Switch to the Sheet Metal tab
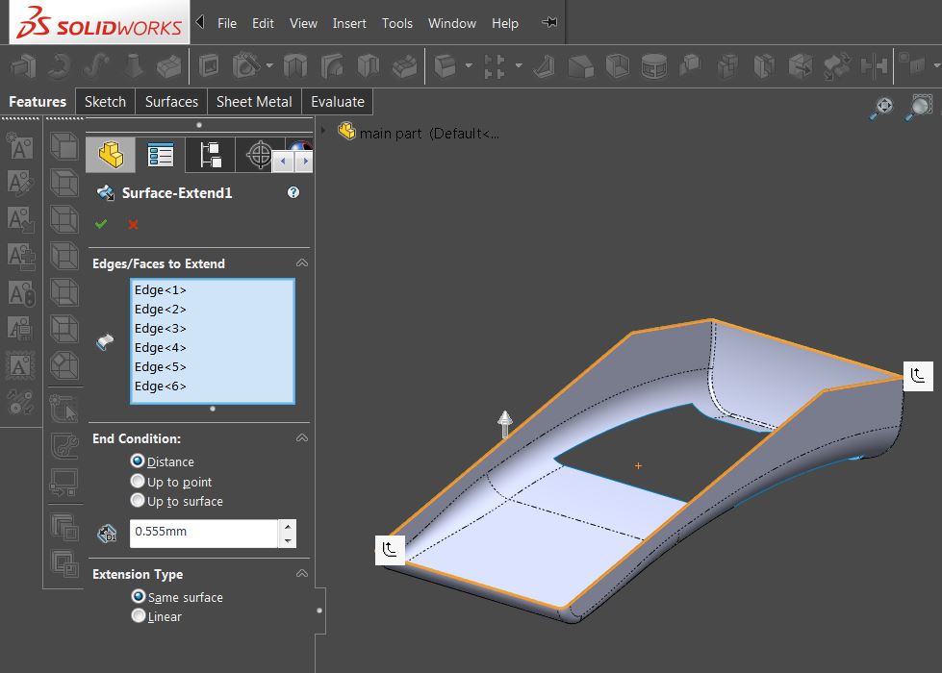Screen dimensions: 942x673 pyautogui.click(x=253, y=101)
